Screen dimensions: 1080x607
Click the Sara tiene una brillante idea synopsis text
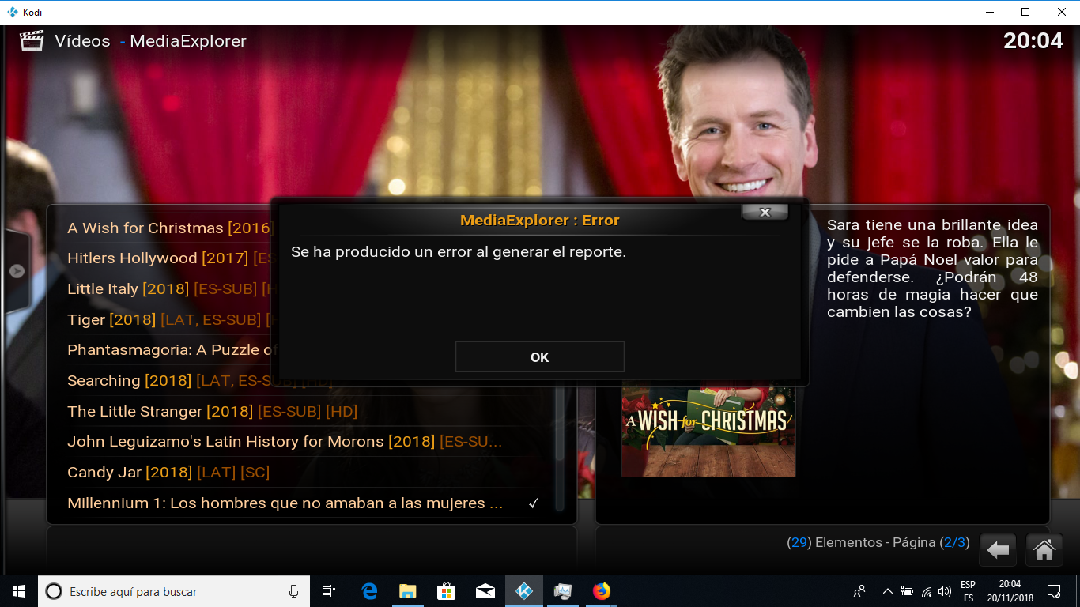932,269
